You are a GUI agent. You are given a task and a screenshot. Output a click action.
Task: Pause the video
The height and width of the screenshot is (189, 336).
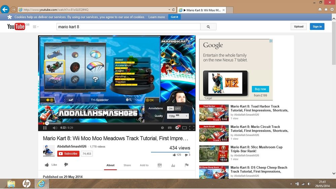[45, 128]
